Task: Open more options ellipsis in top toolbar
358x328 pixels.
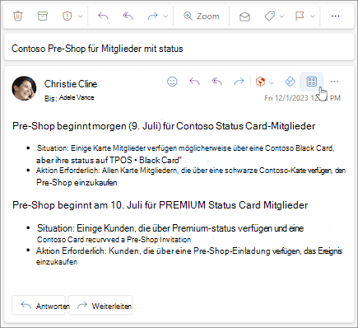Action: coord(335,16)
